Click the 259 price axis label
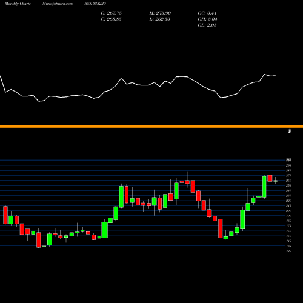This screenshot has width=303, height=303. click(x=289, y=185)
